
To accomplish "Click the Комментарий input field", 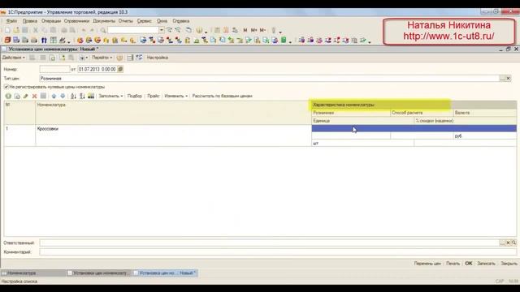I will coord(278,252).
